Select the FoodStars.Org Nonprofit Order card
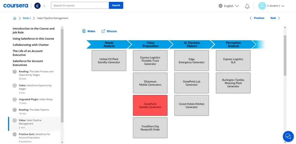 point(150,128)
